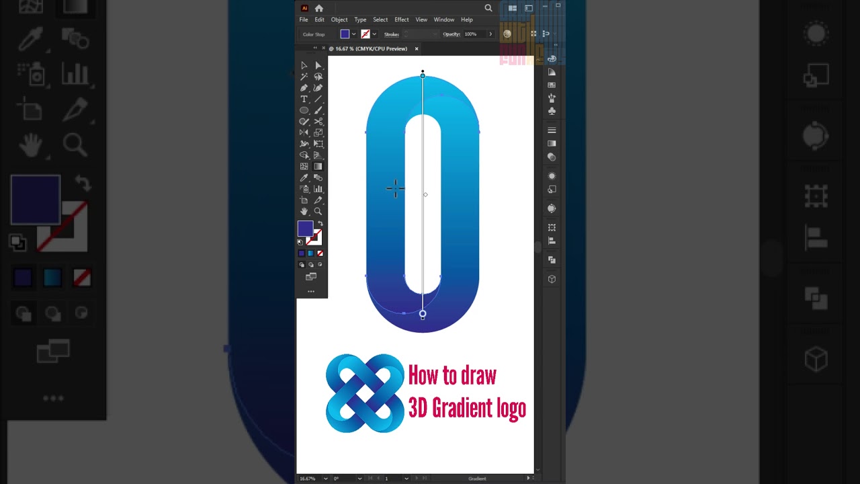Image resolution: width=860 pixels, height=484 pixels.
Task: Select the Ellipse tool
Action: [304, 110]
